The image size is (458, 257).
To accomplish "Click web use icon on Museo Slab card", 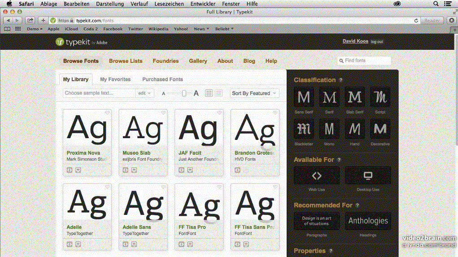I will [x=125, y=170].
